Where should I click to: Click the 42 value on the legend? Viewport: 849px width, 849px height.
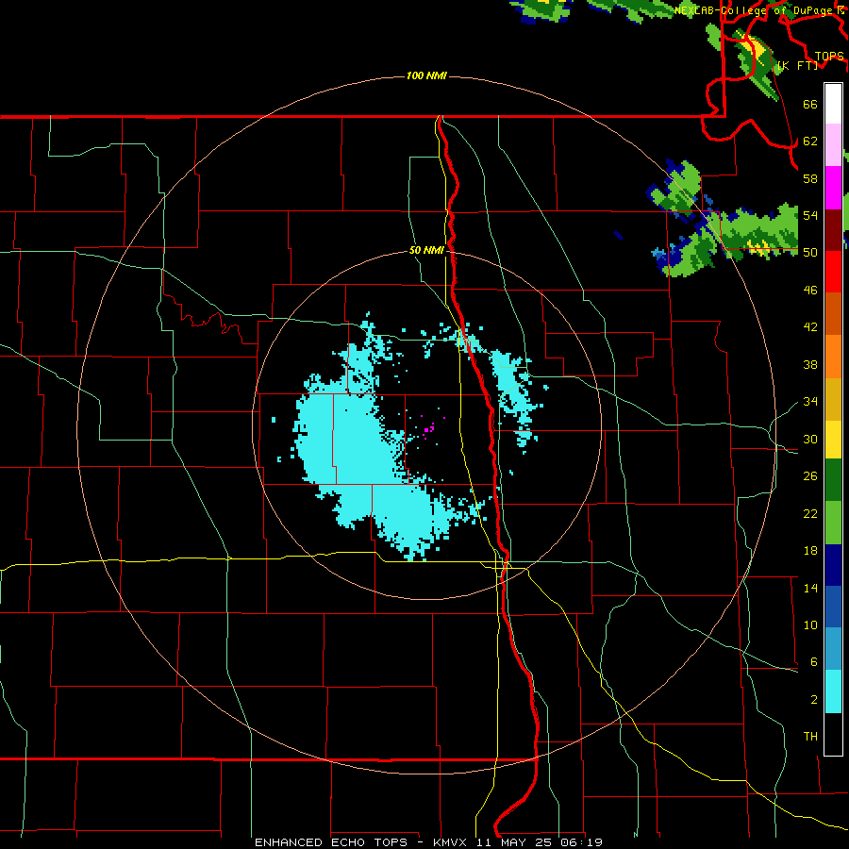810,327
